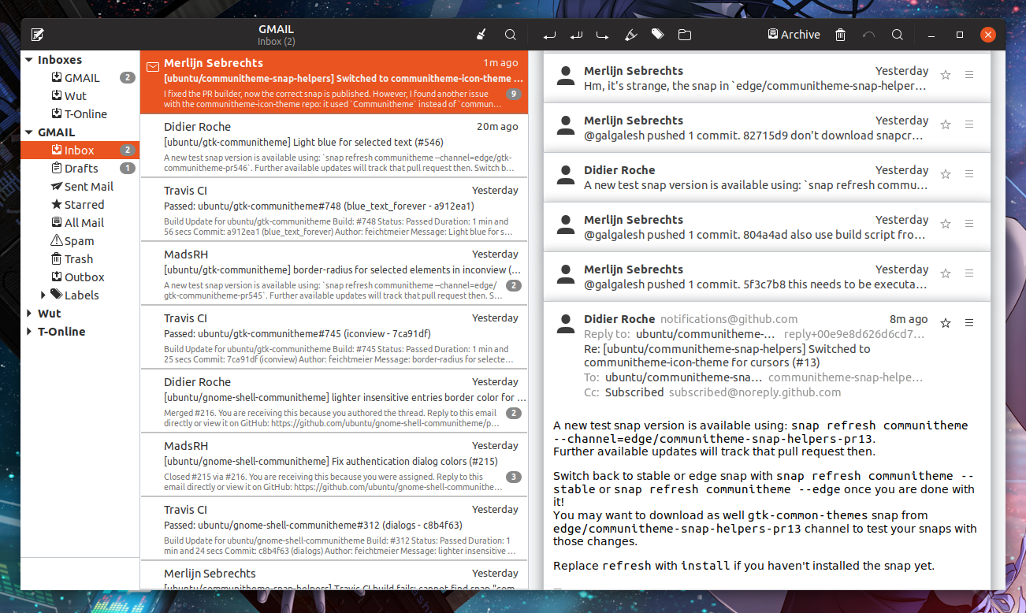Click subscribed@noreply.github.com in Cc line
Screen dimensions: 1026x613
[x=755, y=392]
